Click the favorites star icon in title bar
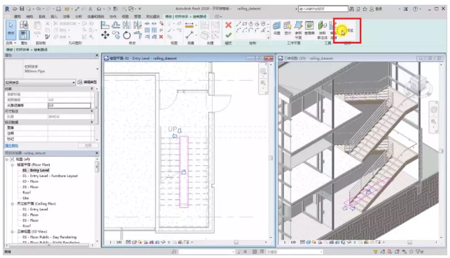Image resolution: width=450 pixels, height=258 pixels. point(365,9)
